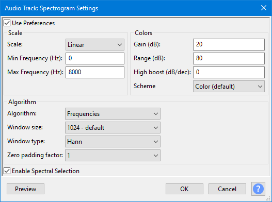The width and height of the screenshot is (272, 202).
Task: Click the blue help question mark icon
Action: pyautogui.click(x=258, y=189)
